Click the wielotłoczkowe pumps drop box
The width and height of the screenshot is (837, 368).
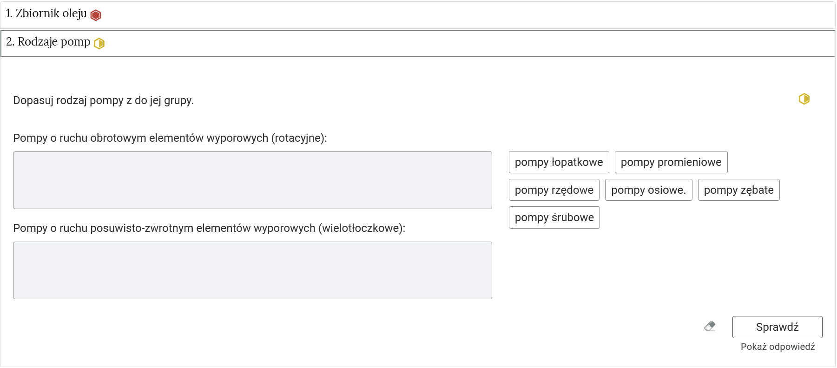click(x=252, y=270)
